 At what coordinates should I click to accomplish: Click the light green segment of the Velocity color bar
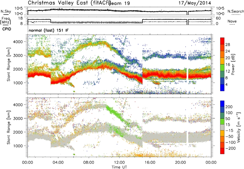222,121
